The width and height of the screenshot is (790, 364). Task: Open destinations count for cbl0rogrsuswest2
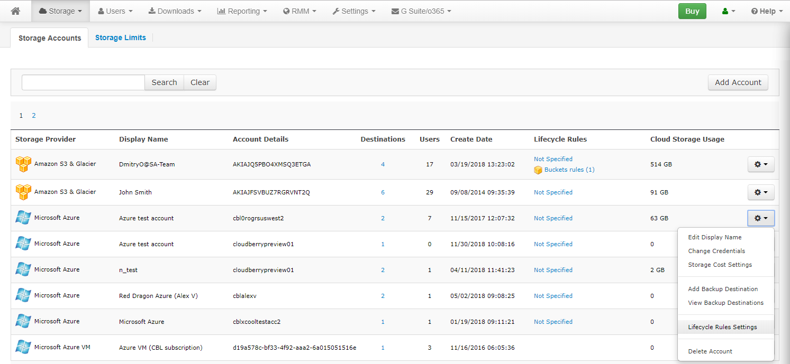[x=383, y=218]
